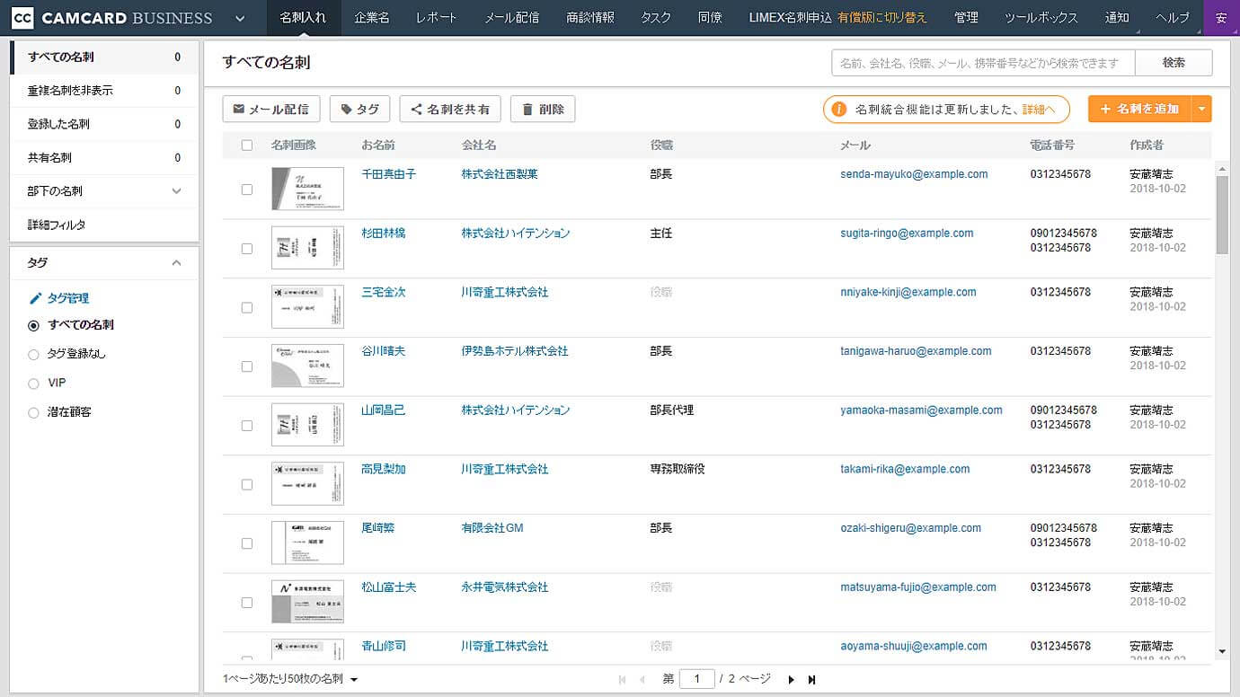Click the 削除 button
This screenshot has height=697, width=1240.
click(x=543, y=110)
